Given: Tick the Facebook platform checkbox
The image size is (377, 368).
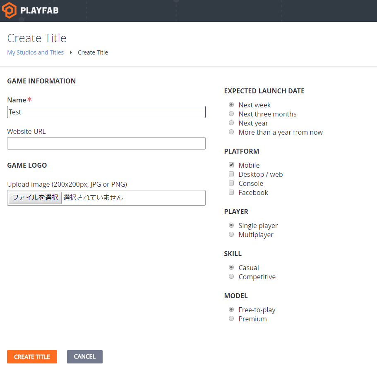Looking at the screenshot, I should coord(231,192).
